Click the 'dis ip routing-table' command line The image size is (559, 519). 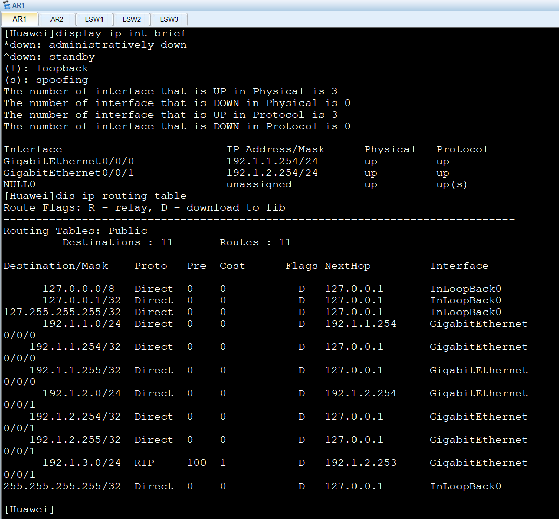pyautogui.click(x=95, y=196)
